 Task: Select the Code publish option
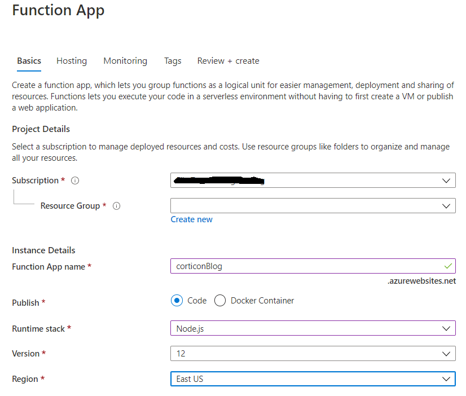tap(177, 301)
